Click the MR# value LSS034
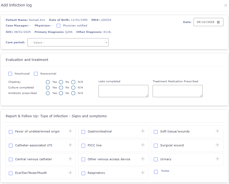229x184 pixels. click(x=106, y=20)
